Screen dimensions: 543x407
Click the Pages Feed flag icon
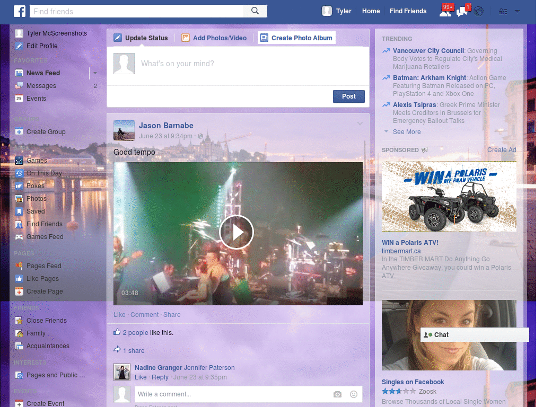click(x=19, y=266)
